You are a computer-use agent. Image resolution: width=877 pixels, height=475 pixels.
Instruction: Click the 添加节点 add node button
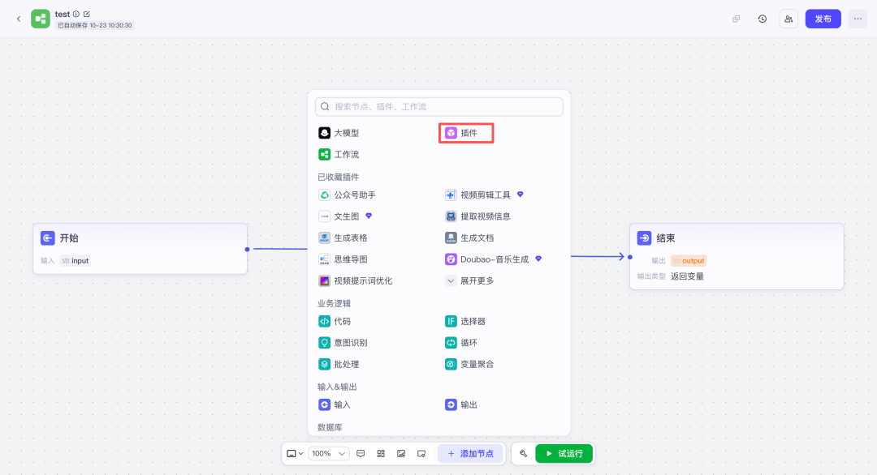pos(470,454)
